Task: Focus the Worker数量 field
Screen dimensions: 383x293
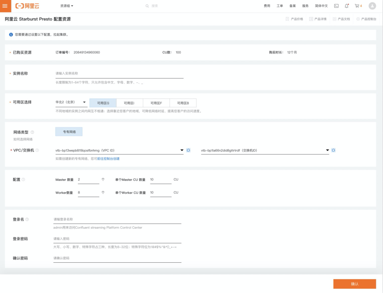Action: tap(88, 193)
